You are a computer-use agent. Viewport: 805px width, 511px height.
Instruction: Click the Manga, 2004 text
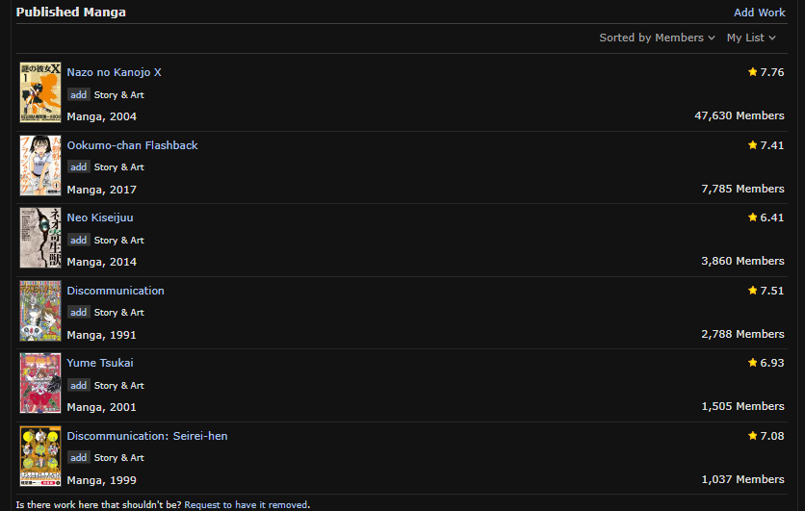102,117
